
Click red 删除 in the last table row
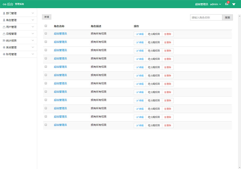(x=168, y=125)
